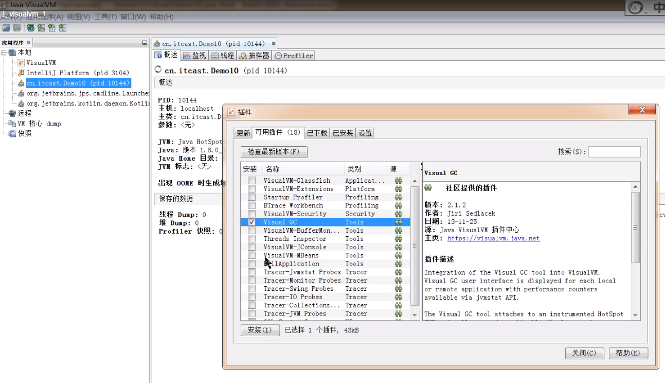This screenshot has width=665, height=383.
Task: Open the 窗口(W) menu
Action: pos(133,16)
